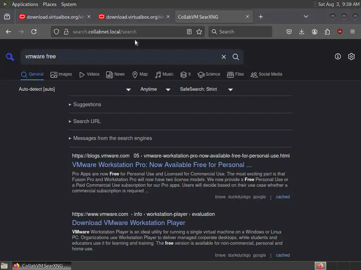The width and height of the screenshot is (361, 270).
Task: Toggle reader view in address bar
Action: (189, 32)
